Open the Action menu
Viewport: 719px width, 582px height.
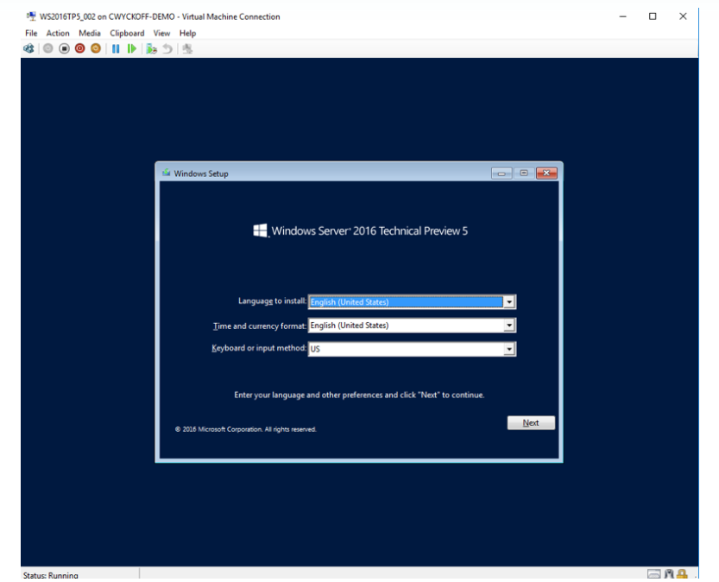pyautogui.click(x=58, y=33)
